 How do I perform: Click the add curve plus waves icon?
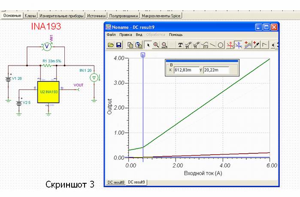click(248, 45)
